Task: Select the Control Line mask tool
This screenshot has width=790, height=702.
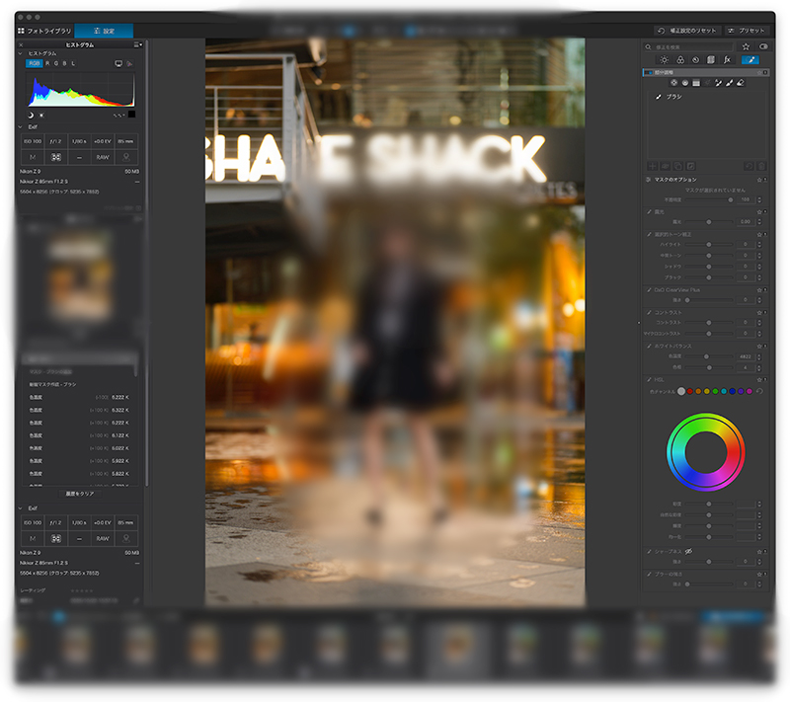Action: (x=685, y=83)
